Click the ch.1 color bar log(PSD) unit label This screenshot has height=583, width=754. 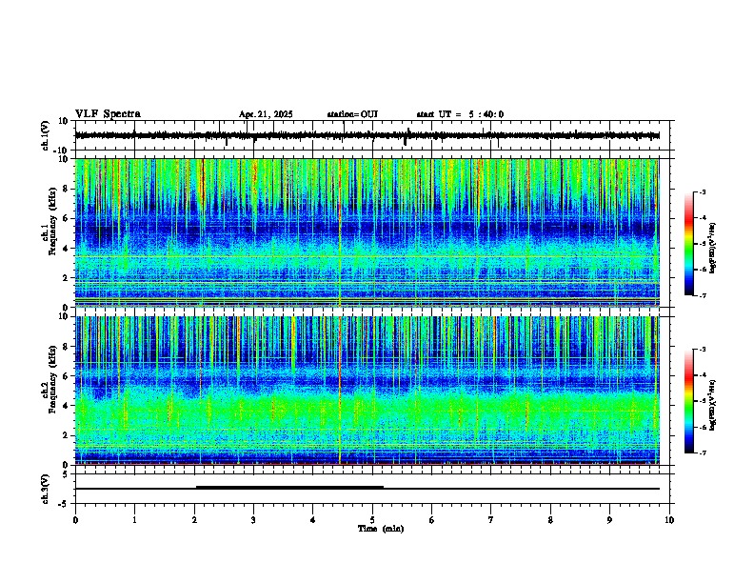pyautogui.click(x=712, y=249)
